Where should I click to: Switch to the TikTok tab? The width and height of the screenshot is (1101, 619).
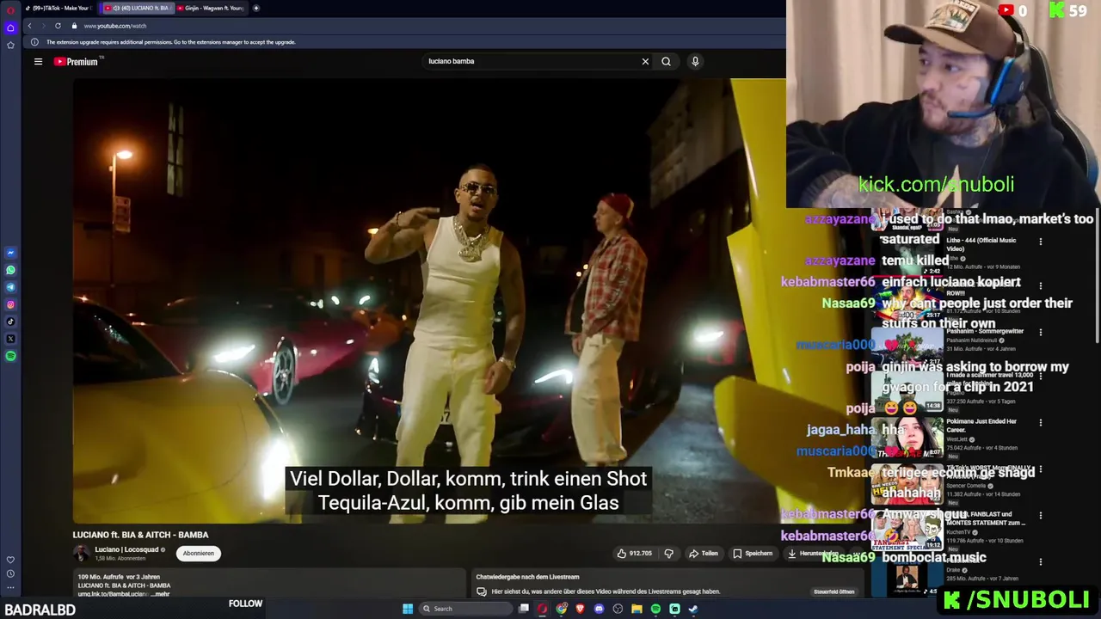coord(59,8)
